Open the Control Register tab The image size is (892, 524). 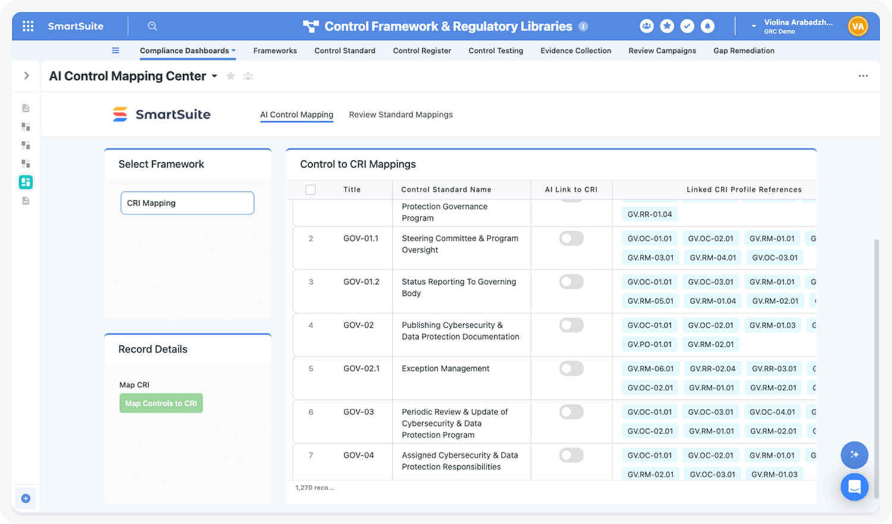click(422, 50)
